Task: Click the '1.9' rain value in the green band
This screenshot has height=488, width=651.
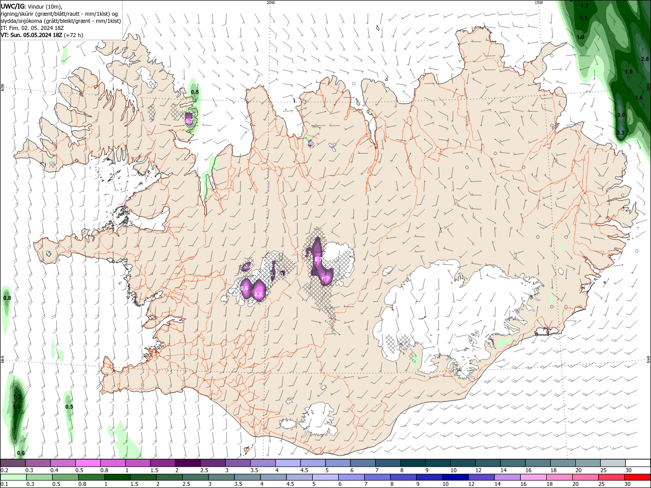Action: pyautogui.click(x=629, y=72)
